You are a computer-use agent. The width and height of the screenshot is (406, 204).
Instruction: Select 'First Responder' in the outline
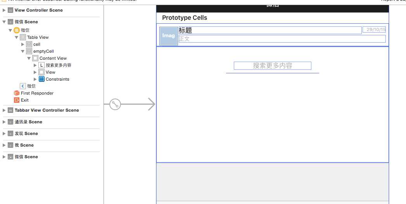point(37,93)
